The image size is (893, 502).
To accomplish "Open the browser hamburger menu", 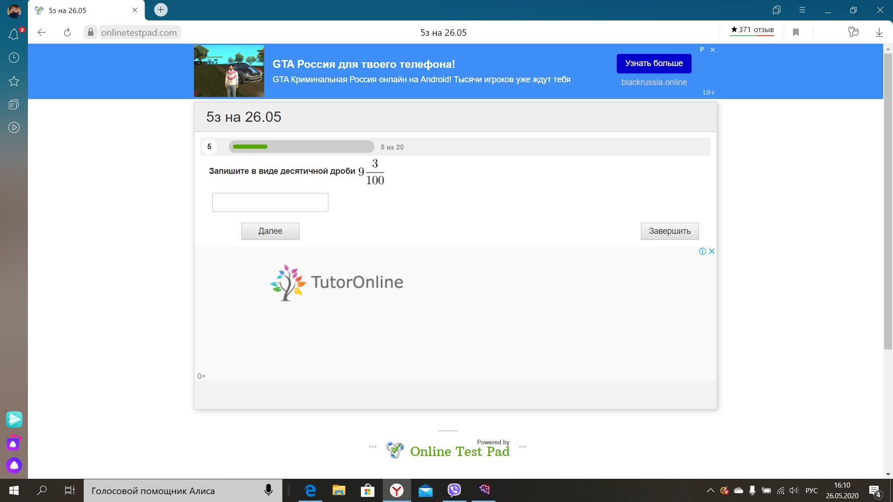I will (802, 10).
